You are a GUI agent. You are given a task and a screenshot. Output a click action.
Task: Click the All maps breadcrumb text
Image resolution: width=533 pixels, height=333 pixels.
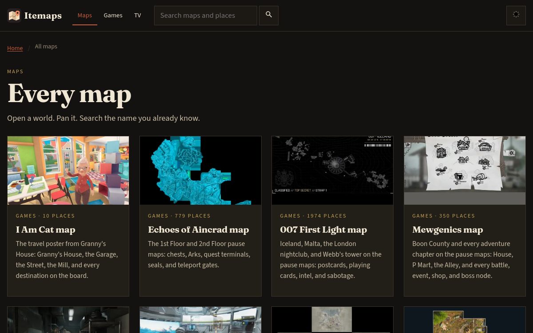[46, 47]
